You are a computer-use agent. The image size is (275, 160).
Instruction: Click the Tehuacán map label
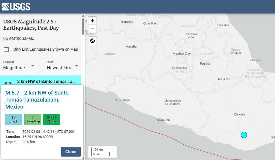(x=224, y=79)
